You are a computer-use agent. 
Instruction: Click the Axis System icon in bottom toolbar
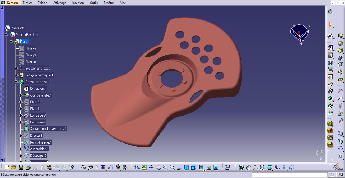[255, 168]
